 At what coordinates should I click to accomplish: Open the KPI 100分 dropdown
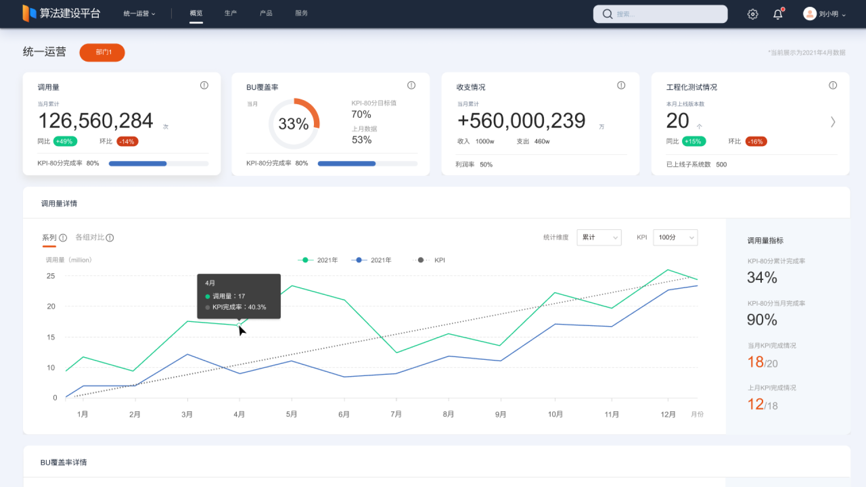(x=675, y=238)
